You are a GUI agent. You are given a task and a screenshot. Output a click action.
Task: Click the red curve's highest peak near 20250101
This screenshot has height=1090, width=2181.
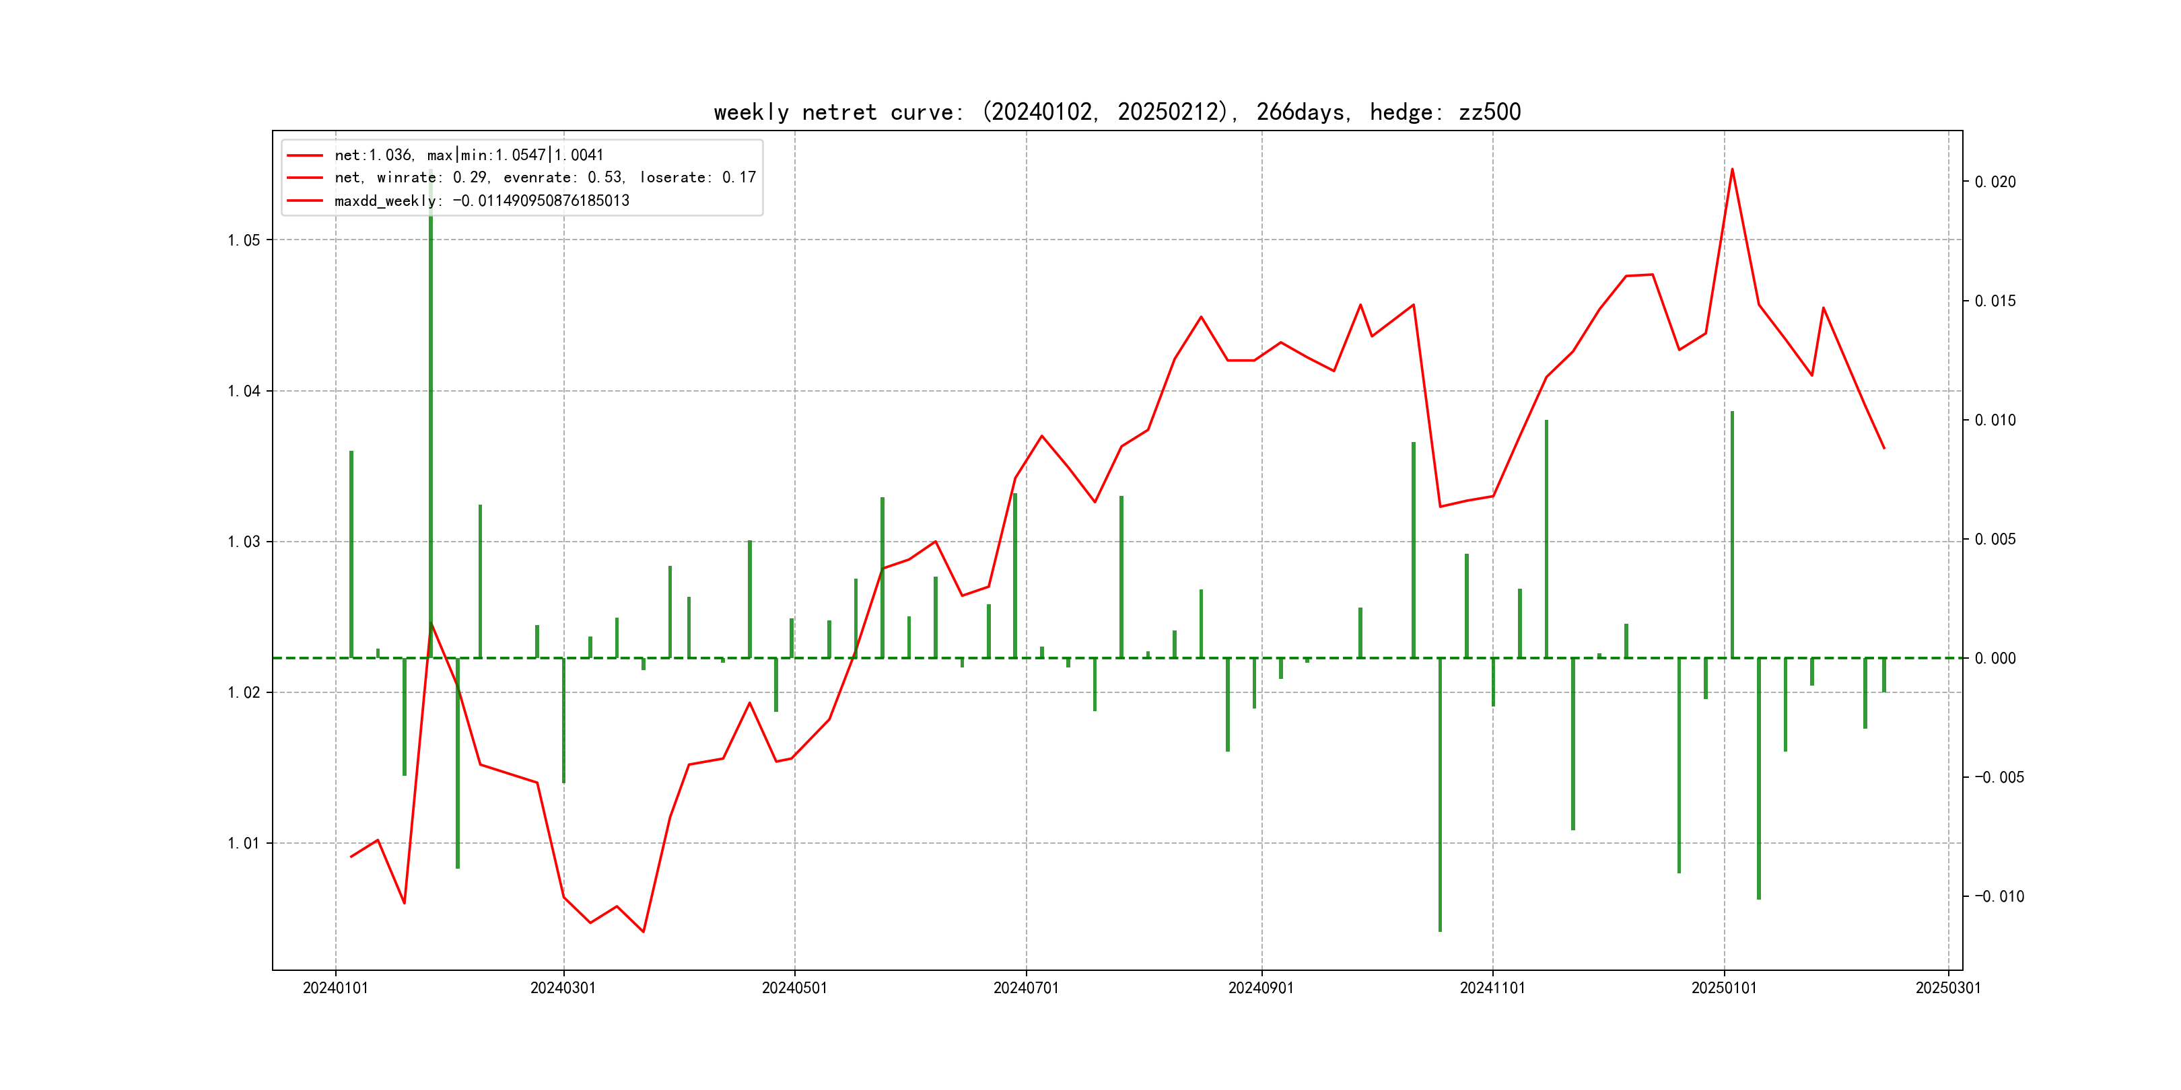pyautogui.click(x=1731, y=170)
